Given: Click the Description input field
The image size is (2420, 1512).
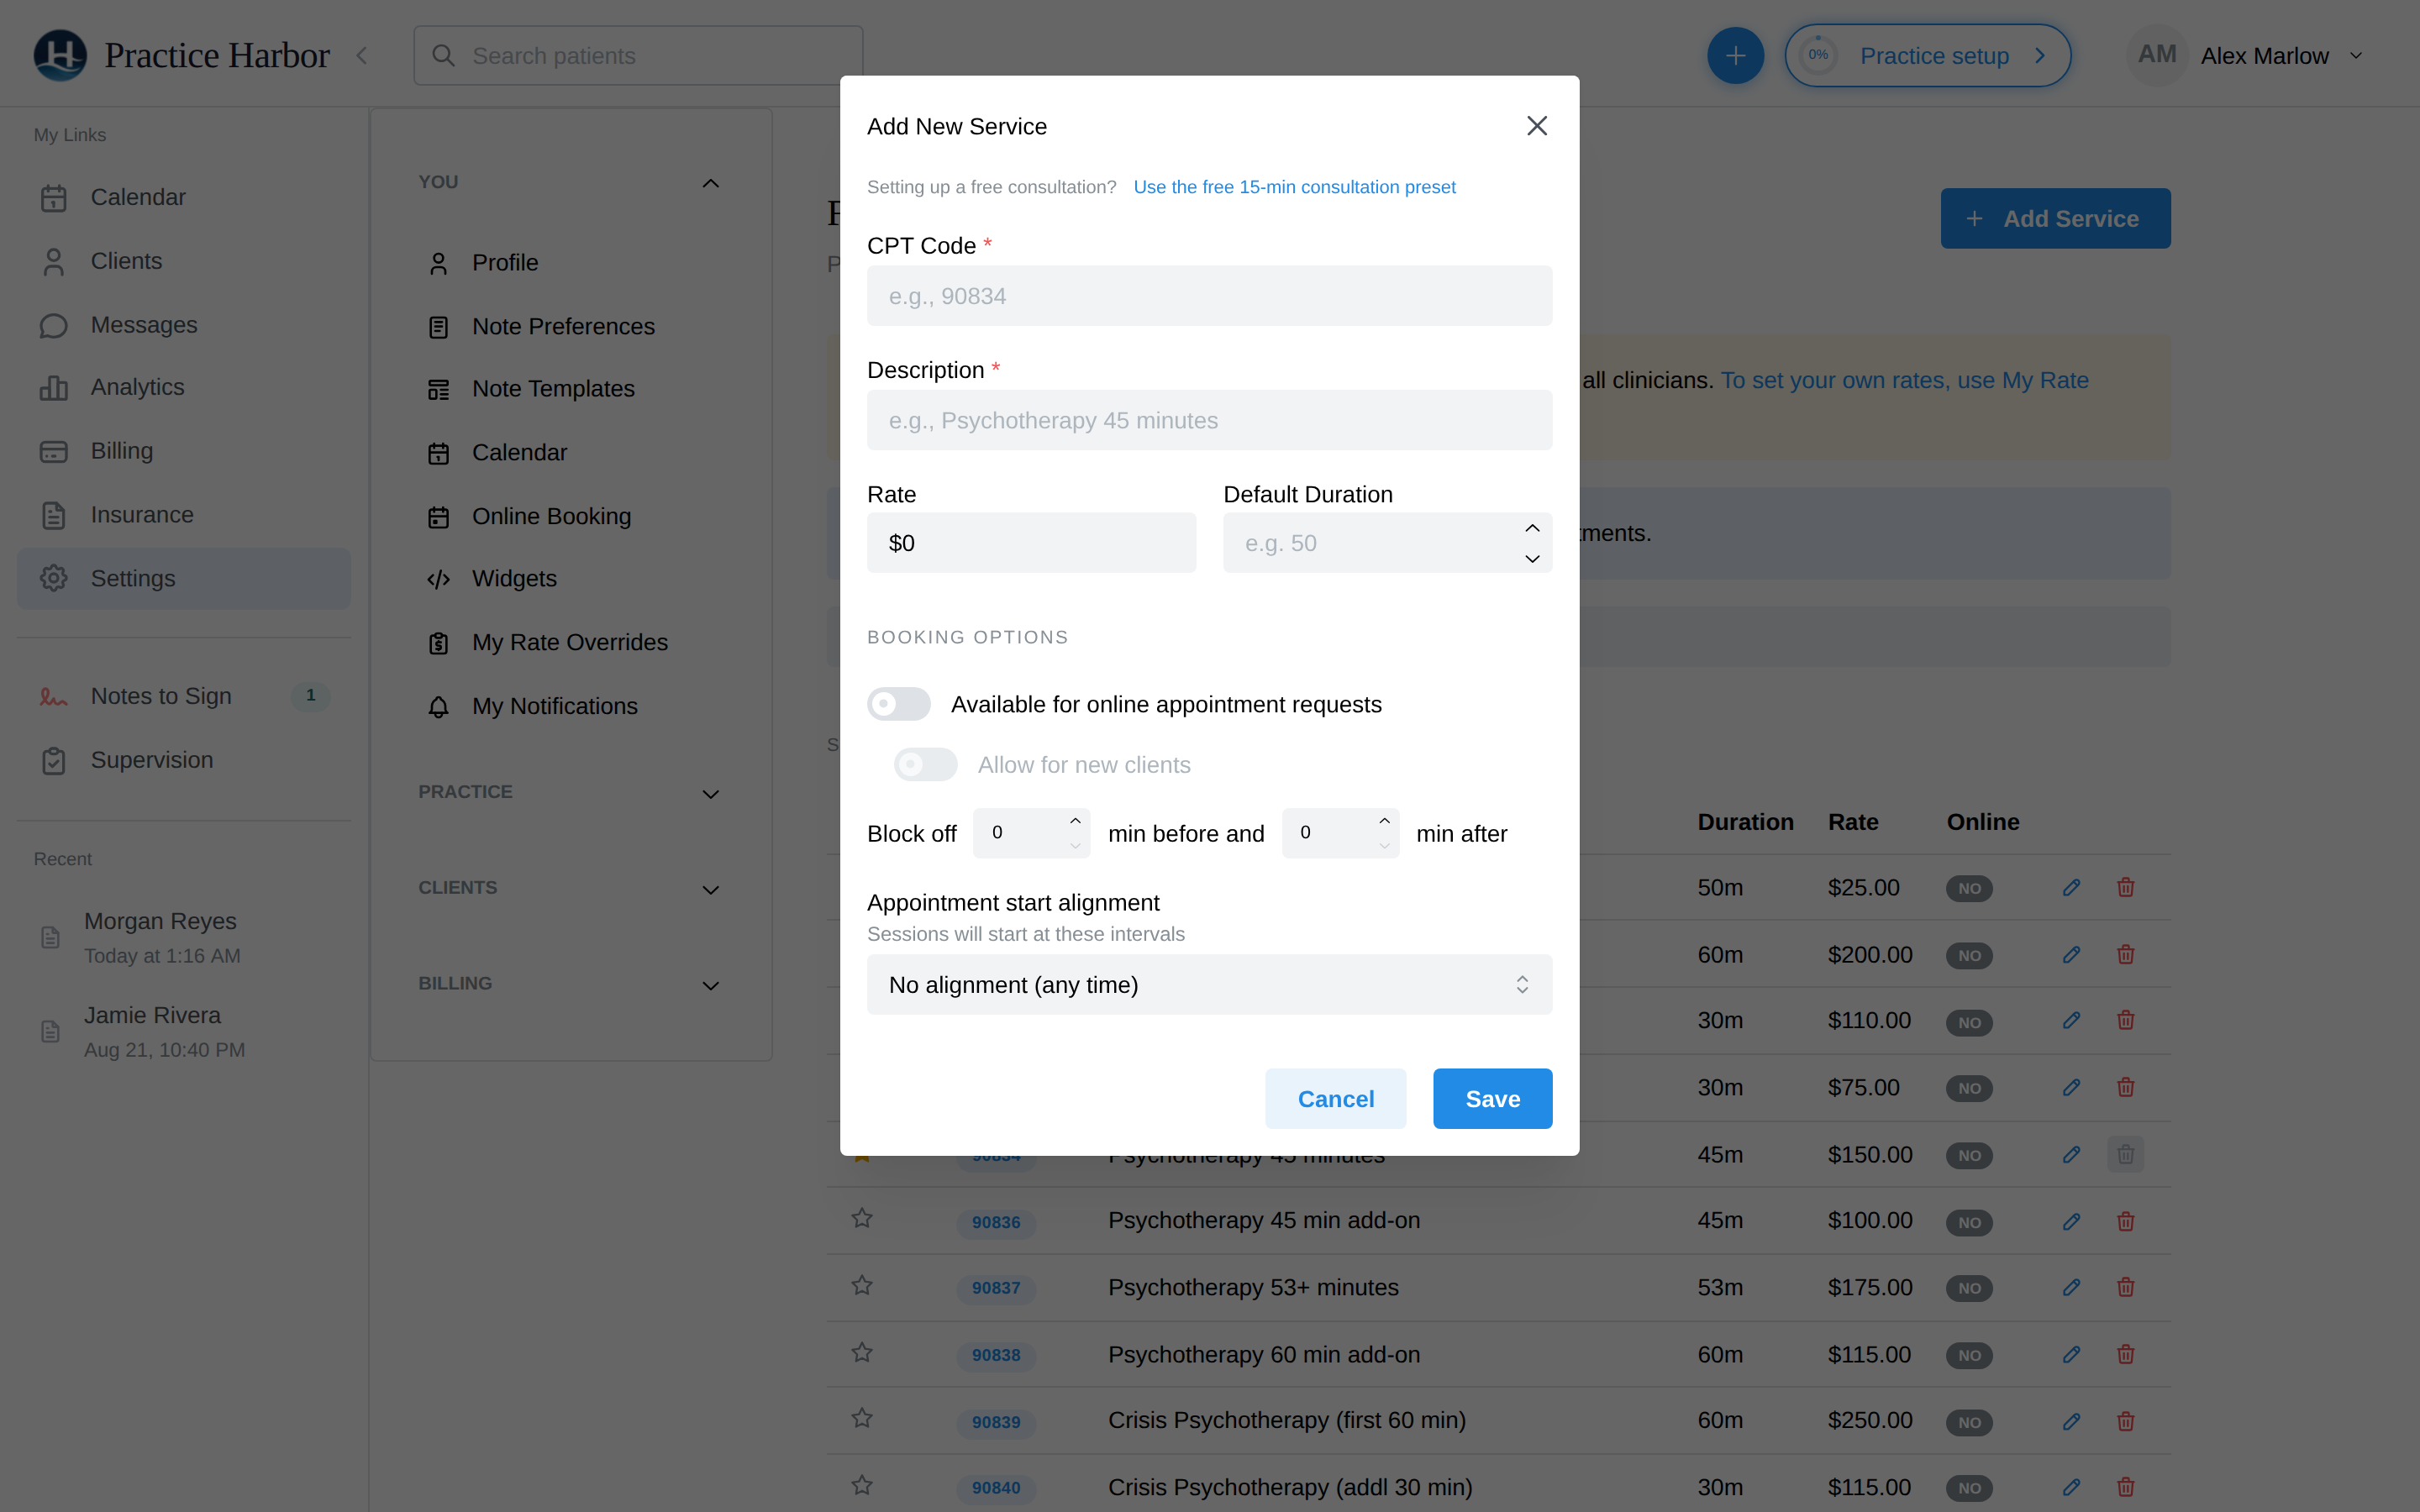Looking at the screenshot, I should tap(1209, 420).
